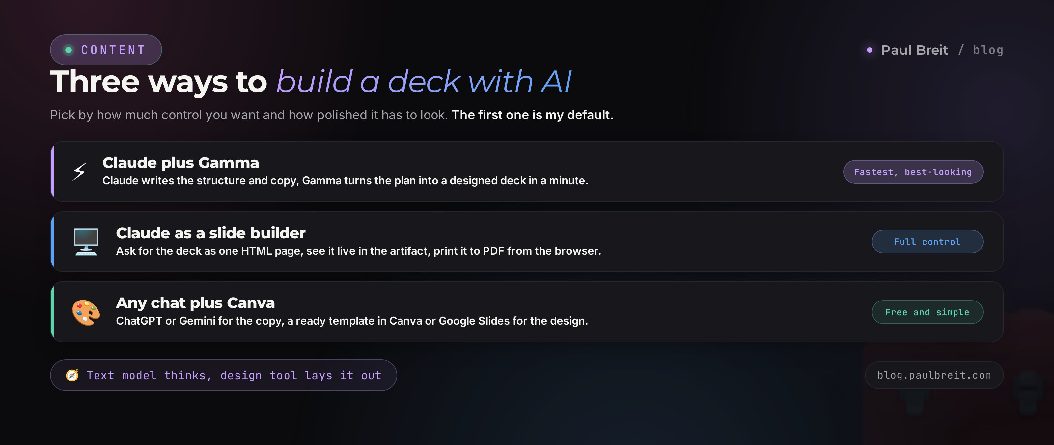Click 'Text model thinks' summary pill
This screenshot has width=1054, height=445.
pos(223,375)
